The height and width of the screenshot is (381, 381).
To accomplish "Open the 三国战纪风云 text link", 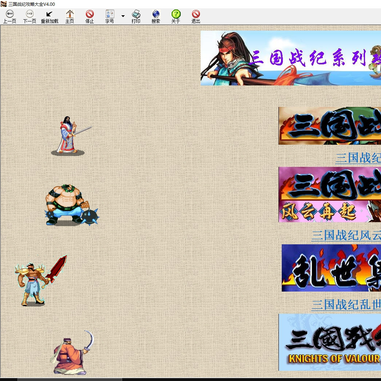I will (346, 236).
